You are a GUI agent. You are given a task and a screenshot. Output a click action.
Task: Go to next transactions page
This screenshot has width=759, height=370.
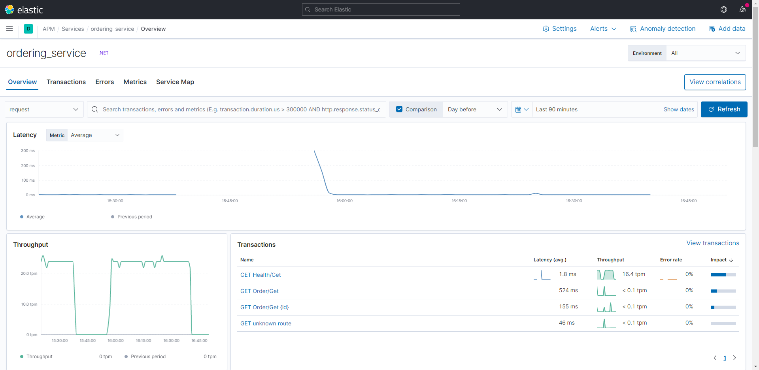(x=734, y=358)
